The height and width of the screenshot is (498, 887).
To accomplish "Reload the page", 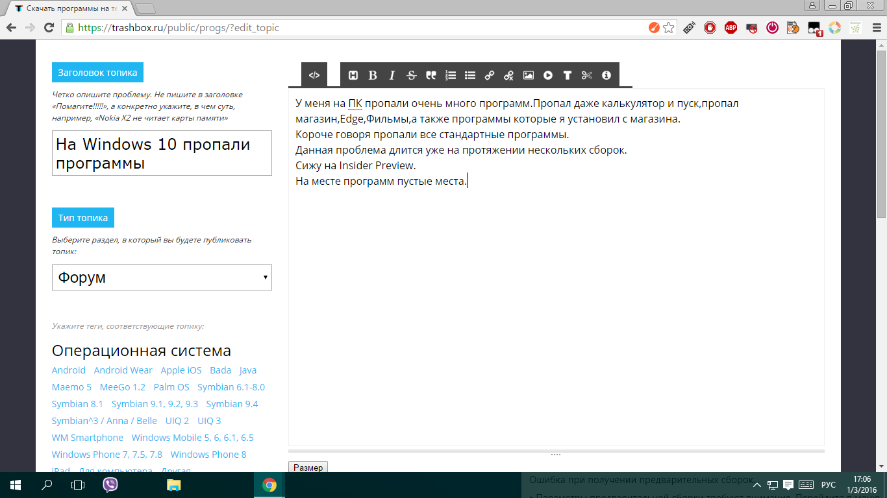I will 48,28.
